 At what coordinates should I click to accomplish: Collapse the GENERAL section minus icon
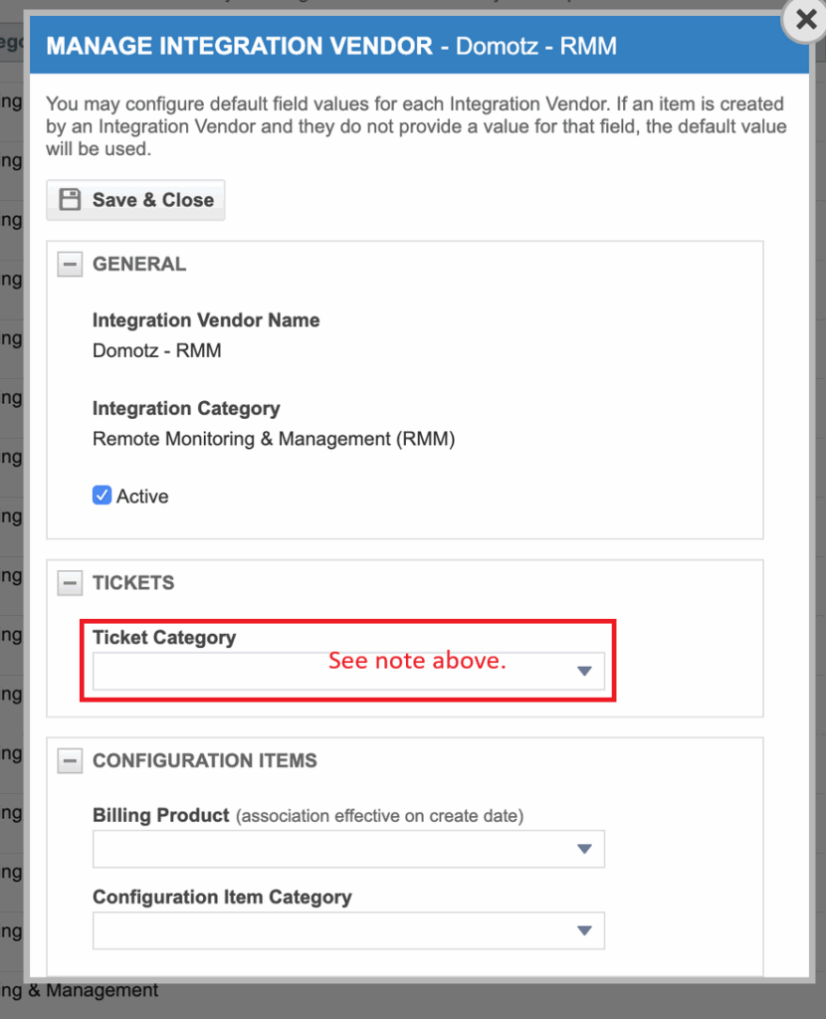[x=70, y=265]
